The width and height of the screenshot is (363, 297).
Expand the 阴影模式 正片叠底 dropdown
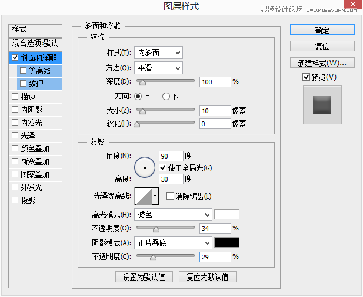point(173,243)
